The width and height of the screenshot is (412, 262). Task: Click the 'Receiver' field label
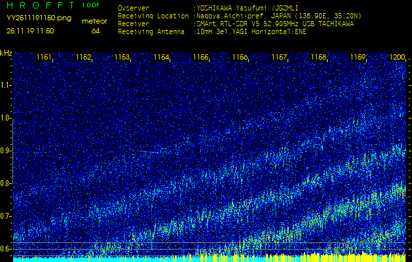pos(134,24)
